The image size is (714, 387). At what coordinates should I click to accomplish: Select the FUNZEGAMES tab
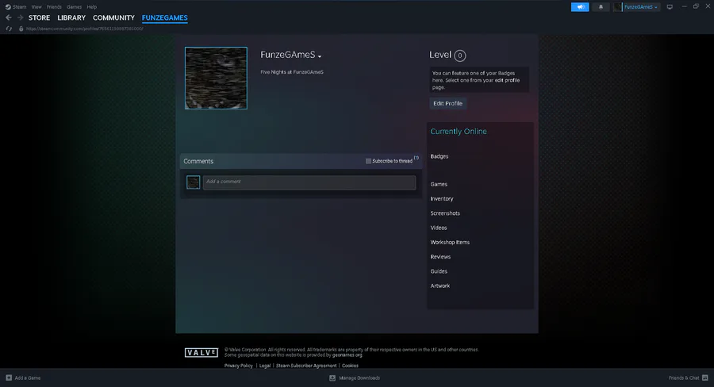(165, 17)
